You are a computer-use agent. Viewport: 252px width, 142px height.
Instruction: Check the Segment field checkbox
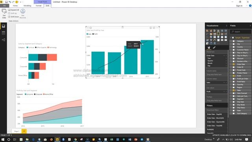tap(233, 99)
